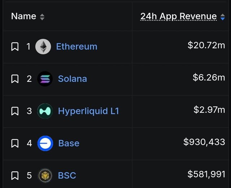Bookmark the Solana row
Image resolution: width=231 pixels, height=188 pixels.
[15, 79]
